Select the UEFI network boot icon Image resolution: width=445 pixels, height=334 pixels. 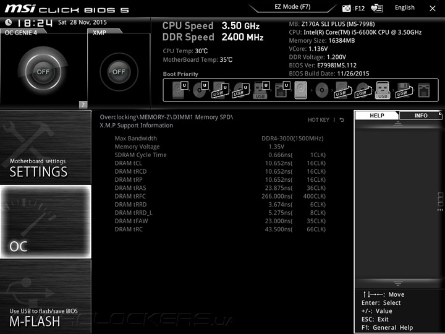[282, 90]
